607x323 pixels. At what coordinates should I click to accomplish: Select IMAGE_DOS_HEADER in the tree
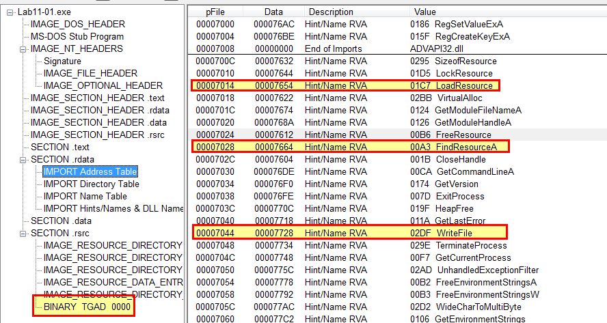(78, 24)
